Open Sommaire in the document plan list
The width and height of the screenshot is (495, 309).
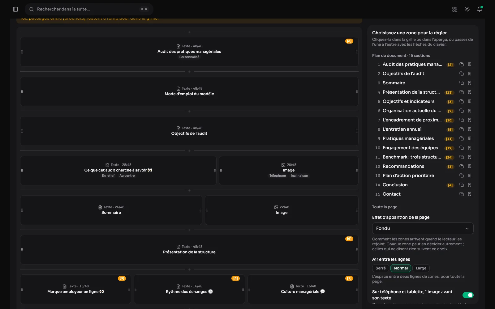[394, 83]
